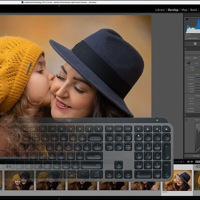This screenshot has height=200, width=200.
Task: Set star rating under selected thumbnail
Action: pyautogui.click(x=165, y=192)
